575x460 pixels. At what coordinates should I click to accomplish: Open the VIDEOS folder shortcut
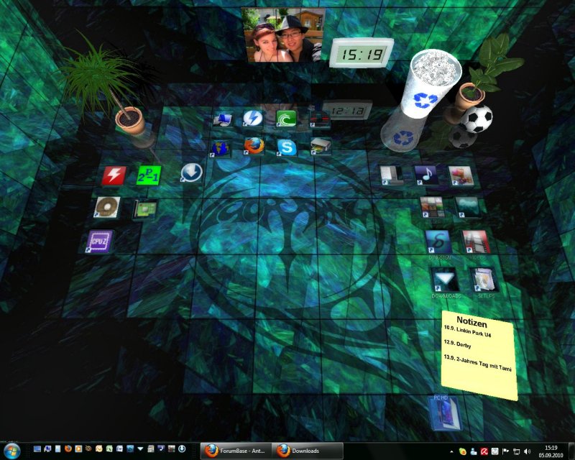pos(477,242)
